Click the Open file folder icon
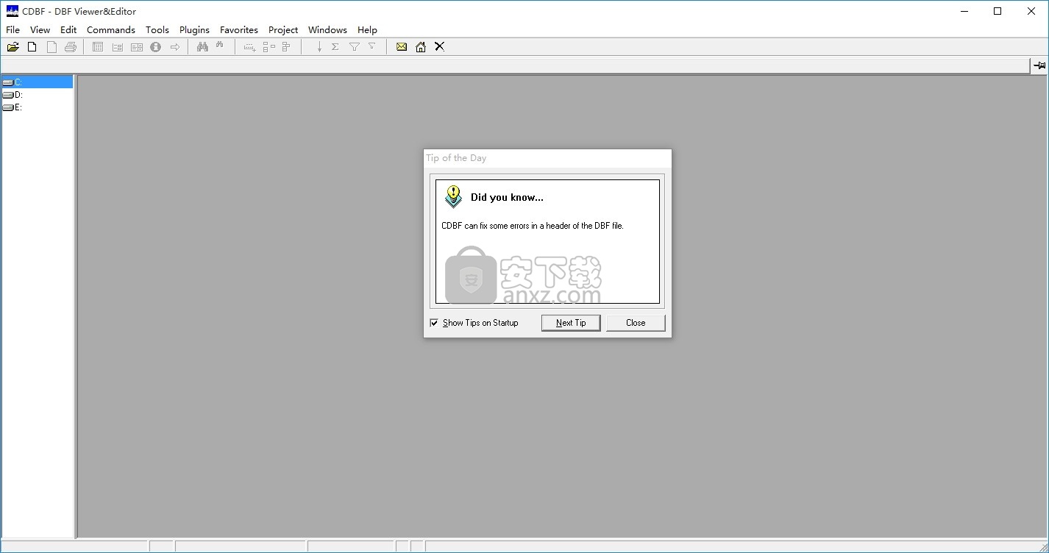 point(13,47)
